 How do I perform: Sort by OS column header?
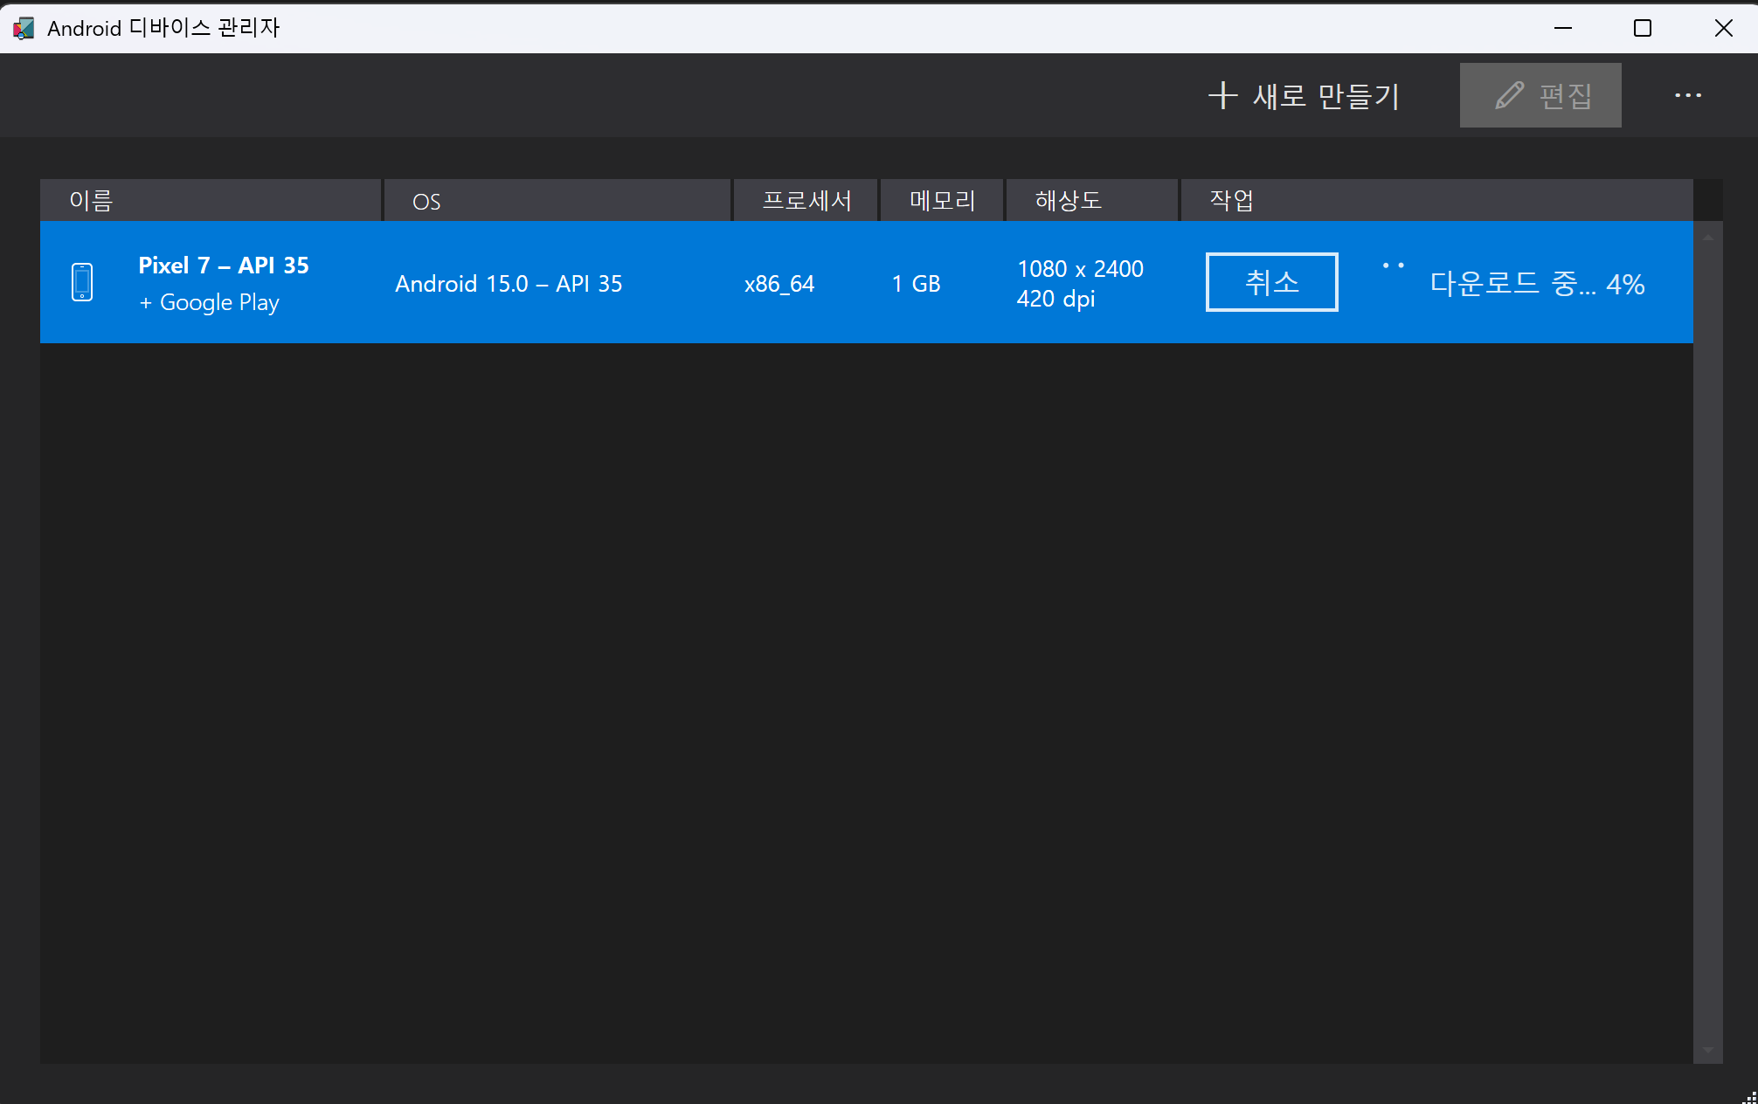pyautogui.click(x=426, y=202)
